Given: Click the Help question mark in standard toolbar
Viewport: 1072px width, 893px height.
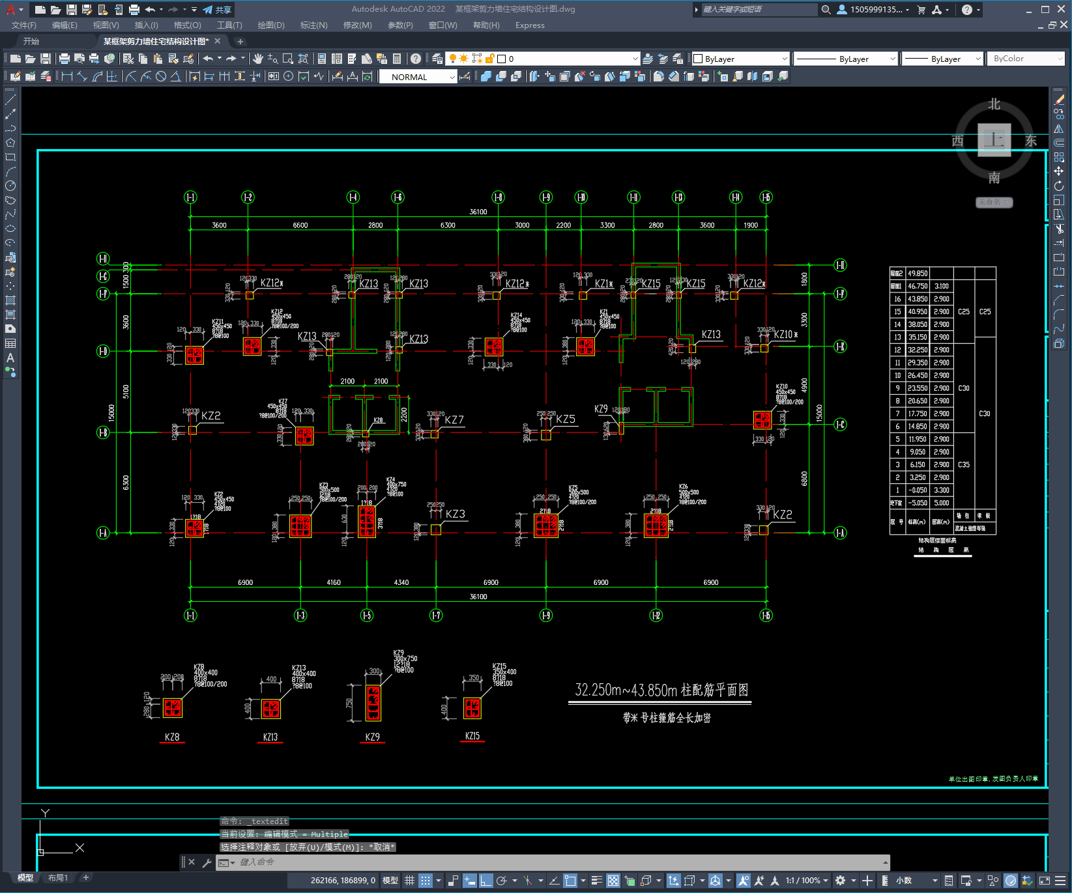Looking at the screenshot, I should pos(416,59).
